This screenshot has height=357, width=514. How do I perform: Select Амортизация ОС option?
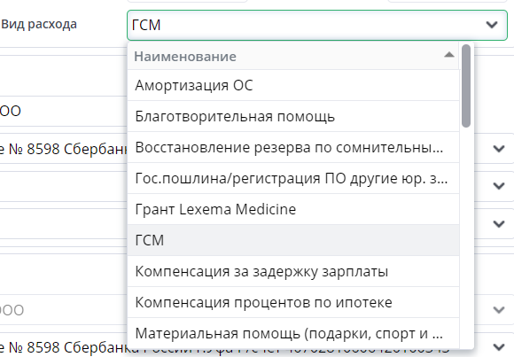pos(293,85)
